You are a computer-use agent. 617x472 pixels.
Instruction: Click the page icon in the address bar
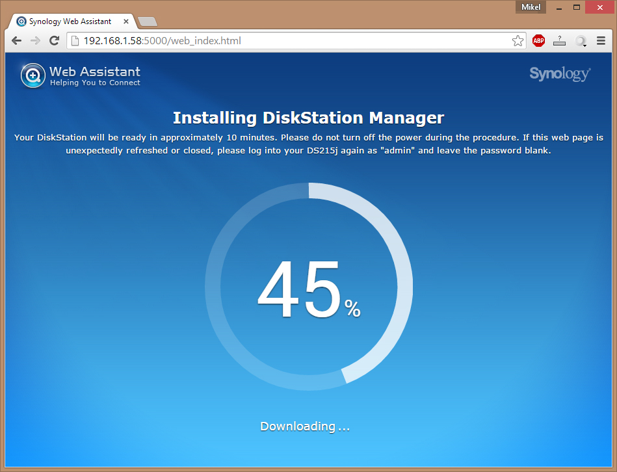pyautogui.click(x=75, y=40)
